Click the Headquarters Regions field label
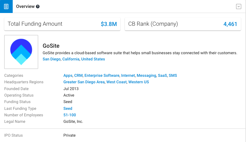 point(24,82)
